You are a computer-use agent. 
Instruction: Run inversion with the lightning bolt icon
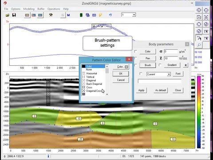point(100,15)
